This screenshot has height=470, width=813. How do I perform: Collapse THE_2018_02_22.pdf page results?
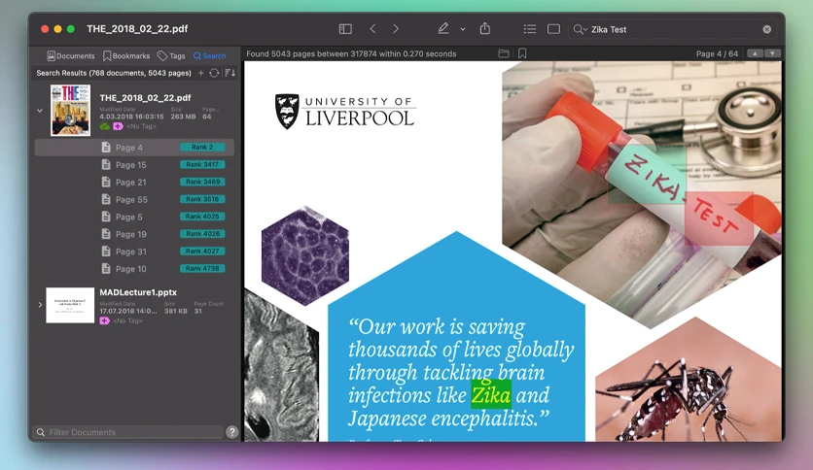coord(40,111)
